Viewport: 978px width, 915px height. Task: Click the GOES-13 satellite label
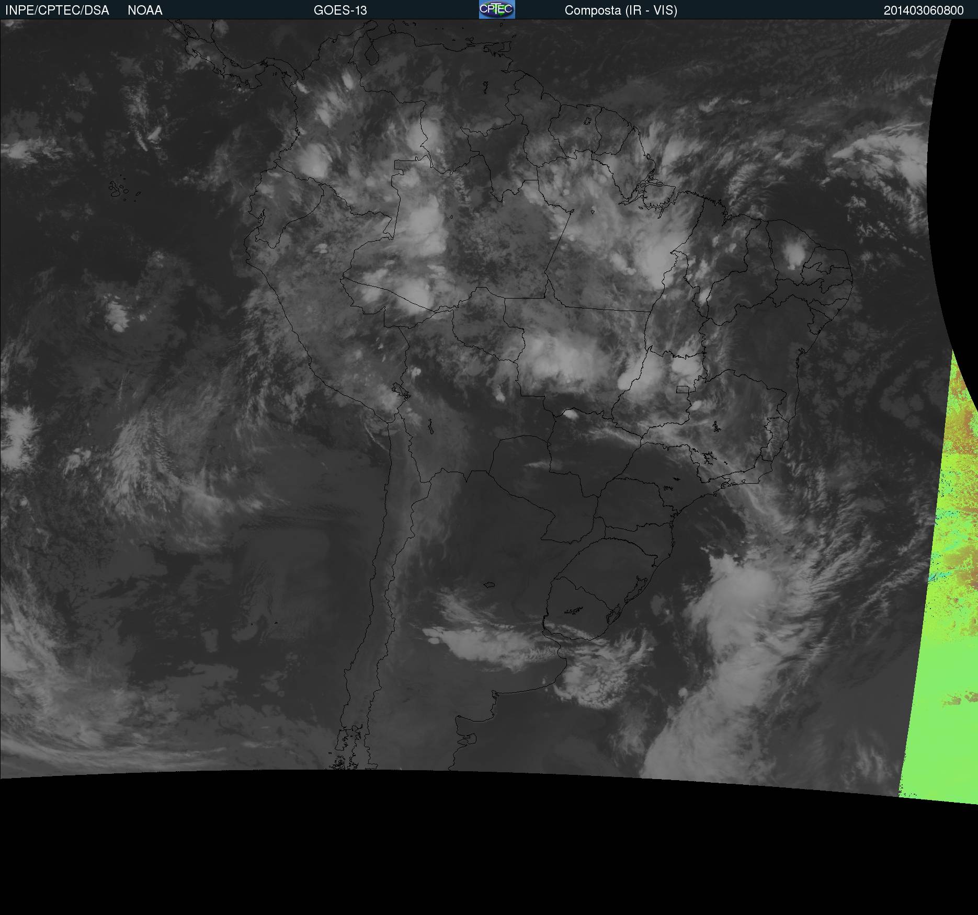(340, 10)
